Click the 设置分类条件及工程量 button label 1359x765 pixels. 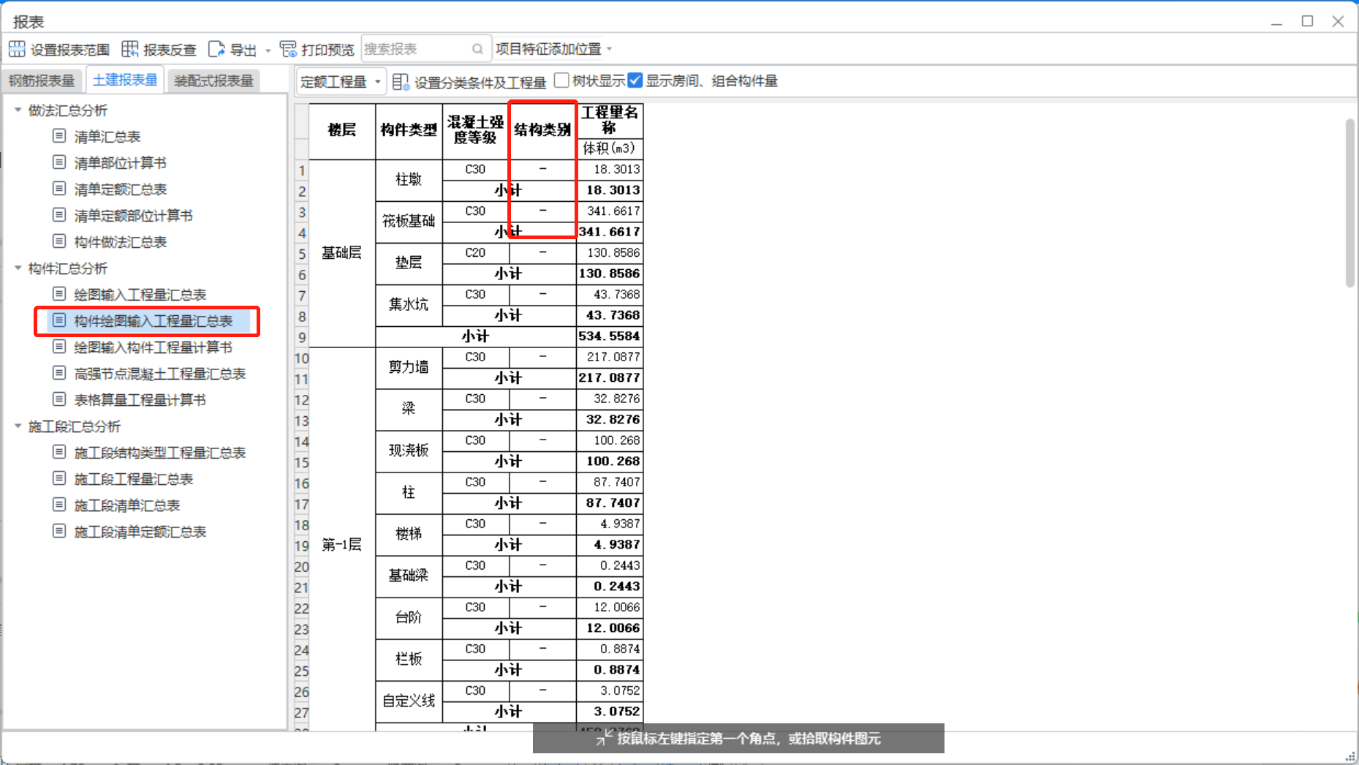tap(480, 83)
